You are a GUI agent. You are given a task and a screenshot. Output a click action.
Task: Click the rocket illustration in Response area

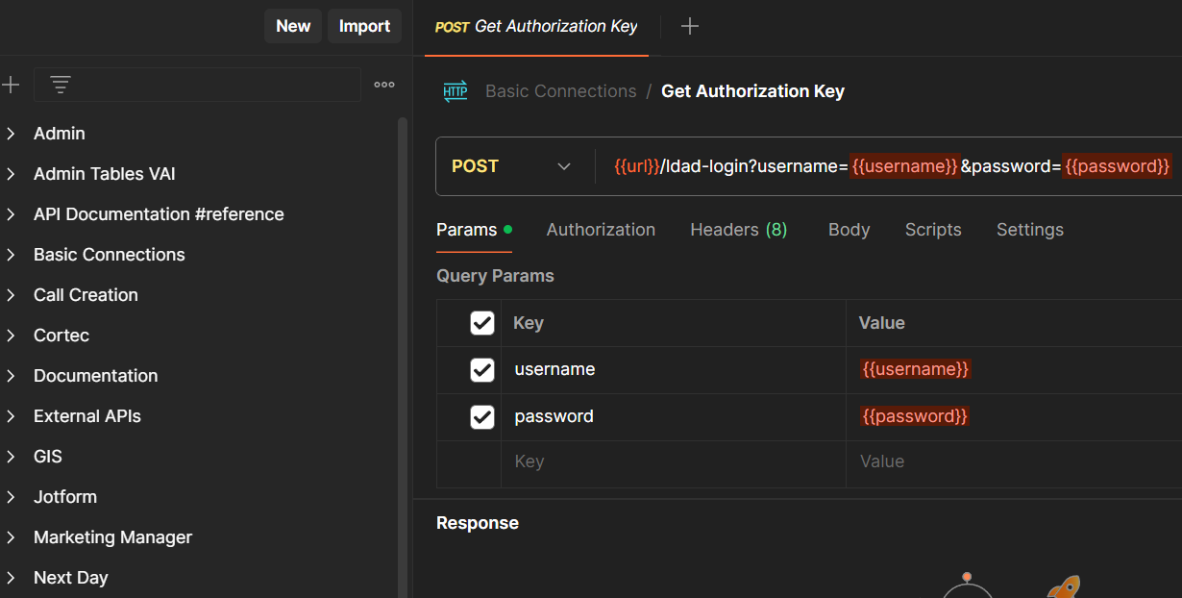(x=1063, y=586)
